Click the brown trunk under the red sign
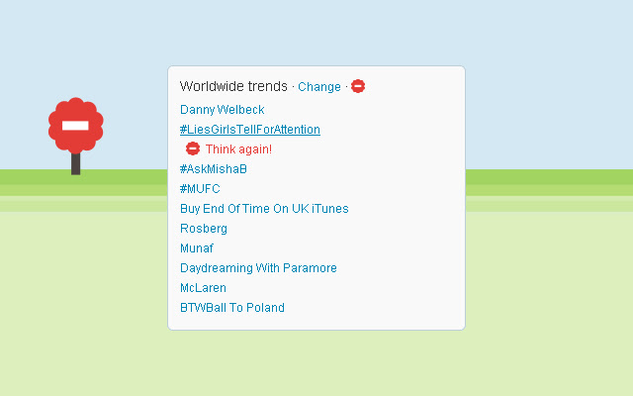Screen dimensions: 633x396 76,163
